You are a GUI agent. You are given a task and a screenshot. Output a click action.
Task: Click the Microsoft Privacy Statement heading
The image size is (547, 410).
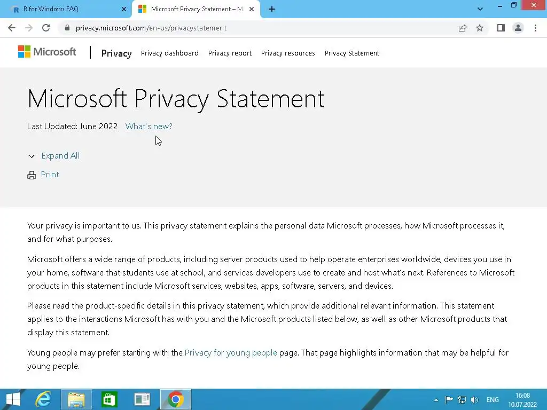pyautogui.click(x=176, y=99)
